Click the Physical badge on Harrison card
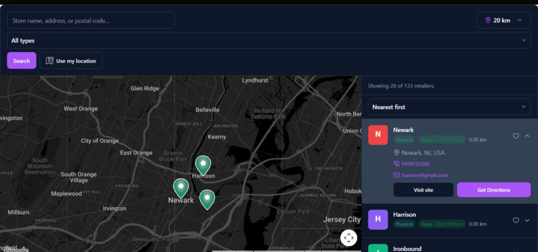 tap(404, 224)
